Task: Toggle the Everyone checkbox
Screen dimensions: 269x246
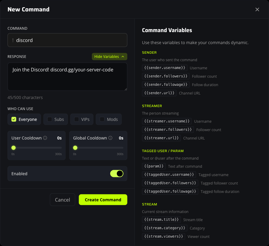Action: pyautogui.click(x=14, y=119)
